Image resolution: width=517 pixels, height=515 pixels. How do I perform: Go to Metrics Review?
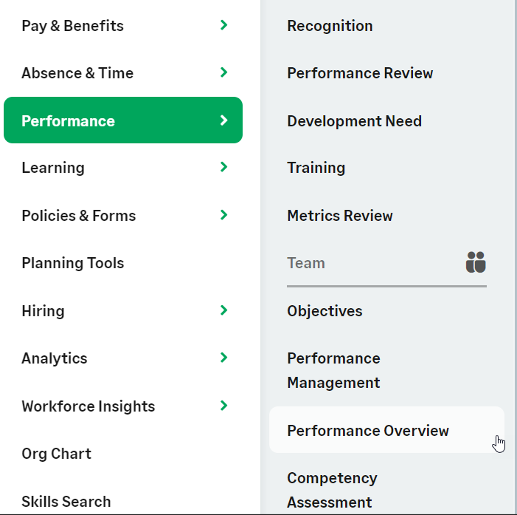[340, 216]
